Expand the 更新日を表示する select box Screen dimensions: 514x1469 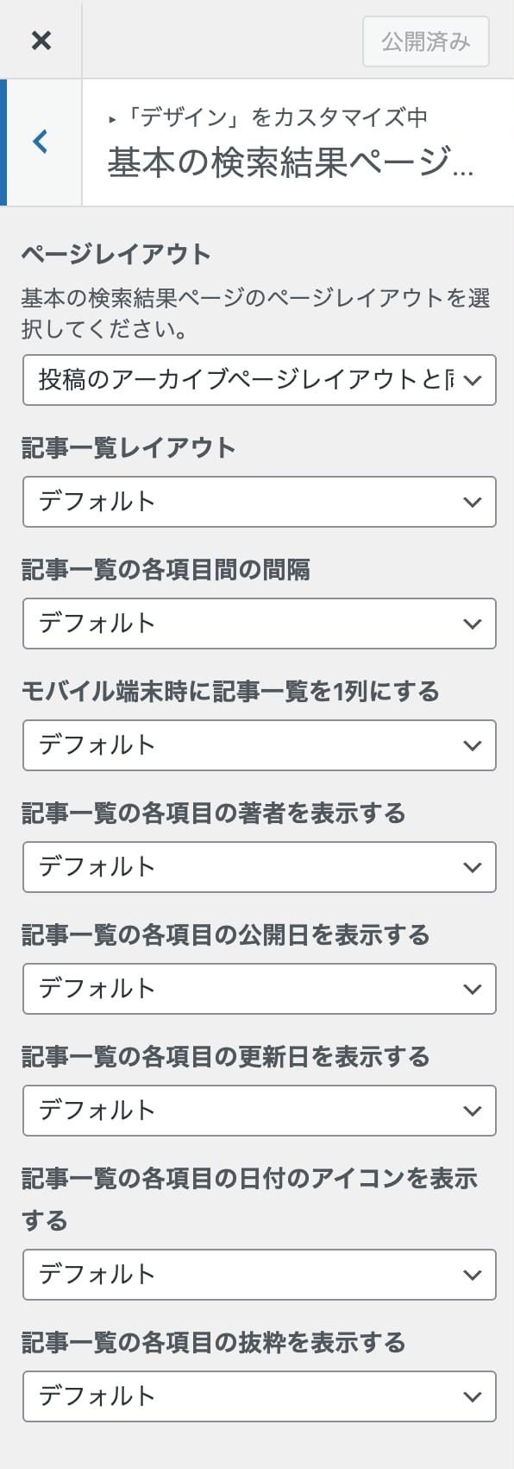(260, 1111)
